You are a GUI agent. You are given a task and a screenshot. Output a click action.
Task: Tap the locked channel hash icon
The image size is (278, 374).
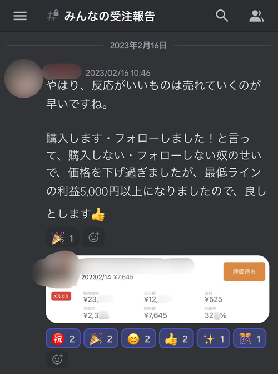pos(53,16)
